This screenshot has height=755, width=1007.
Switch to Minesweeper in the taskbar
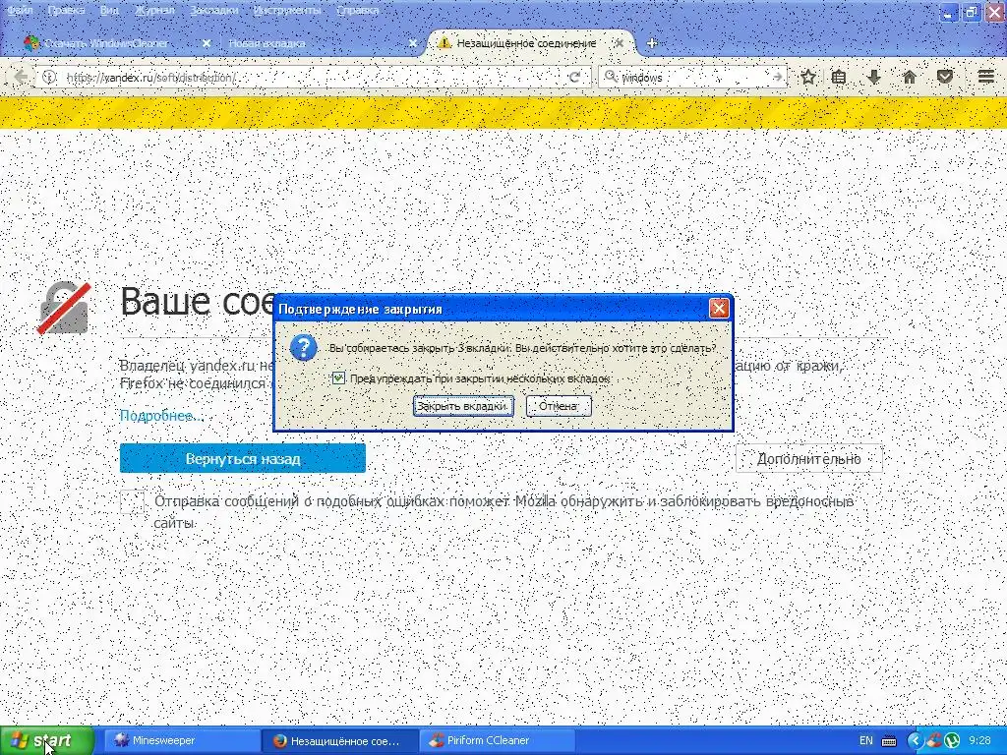tap(182, 741)
